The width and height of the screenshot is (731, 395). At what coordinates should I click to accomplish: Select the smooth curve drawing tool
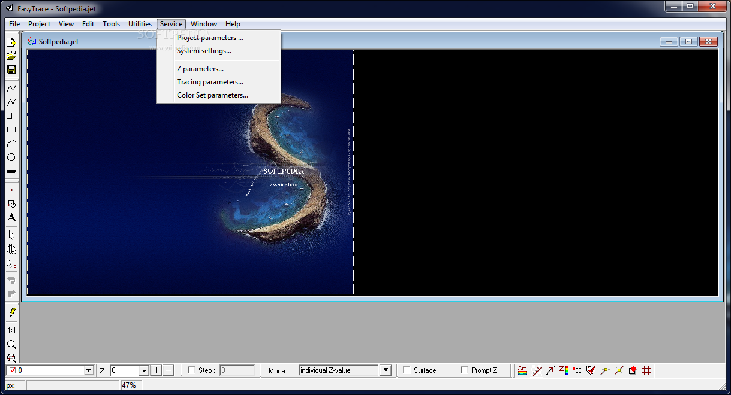(11, 88)
